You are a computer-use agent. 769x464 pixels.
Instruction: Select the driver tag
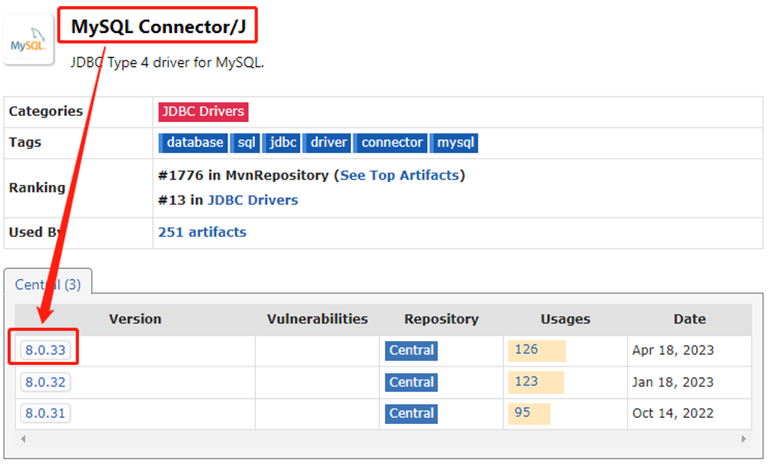point(329,143)
